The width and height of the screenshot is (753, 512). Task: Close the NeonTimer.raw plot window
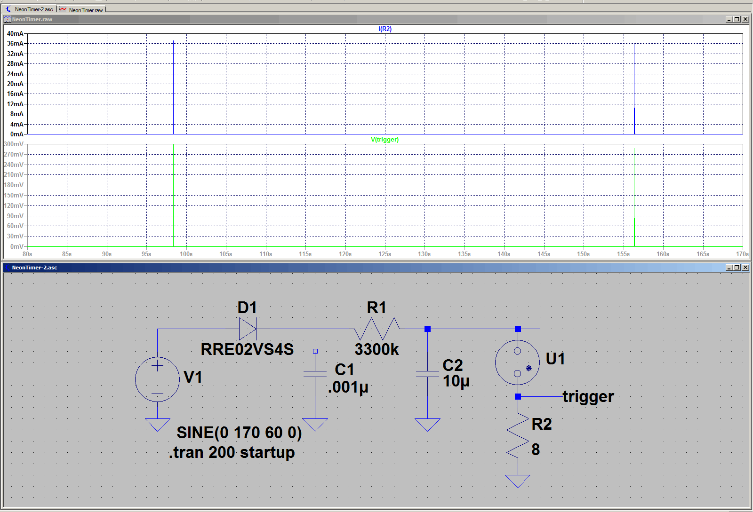click(745, 19)
